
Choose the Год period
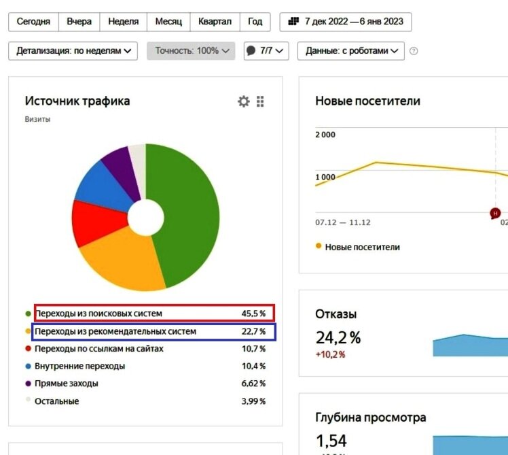click(x=255, y=22)
